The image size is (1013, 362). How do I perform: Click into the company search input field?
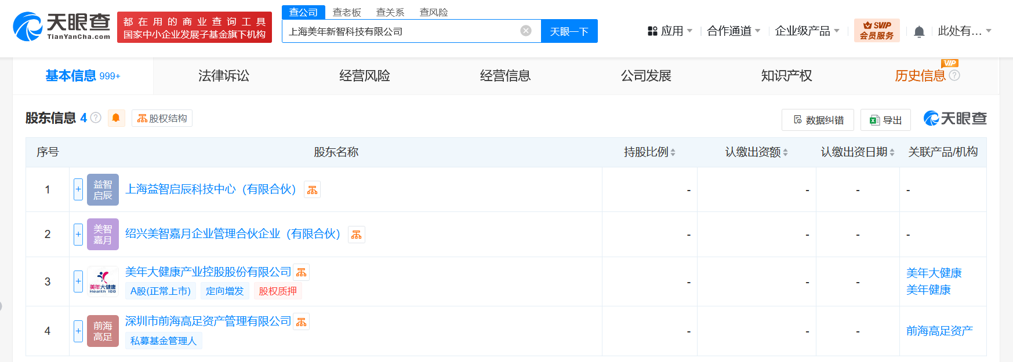[x=400, y=31]
